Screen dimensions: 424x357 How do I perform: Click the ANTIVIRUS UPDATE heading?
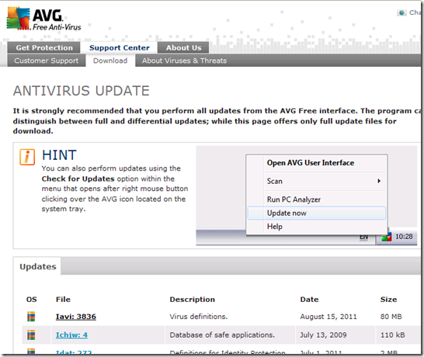[x=81, y=91]
